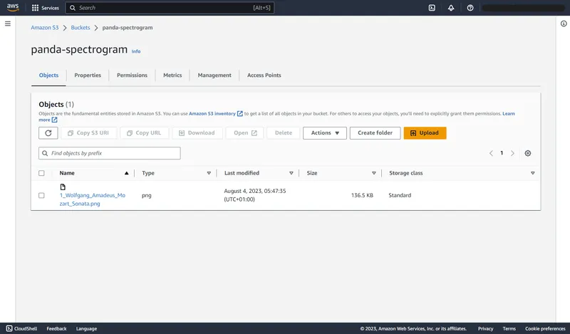This screenshot has width=570, height=334.
Task: Open Feedback in the footer
Action: [x=57, y=328]
